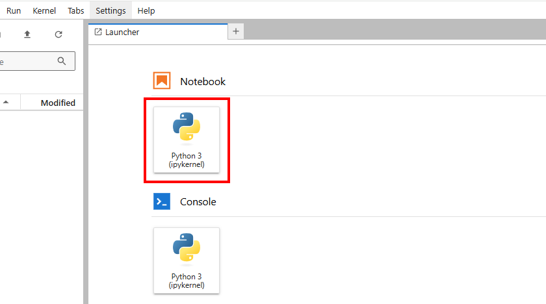Open the Tabs menu
This screenshot has width=546, height=304.
click(x=76, y=11)
